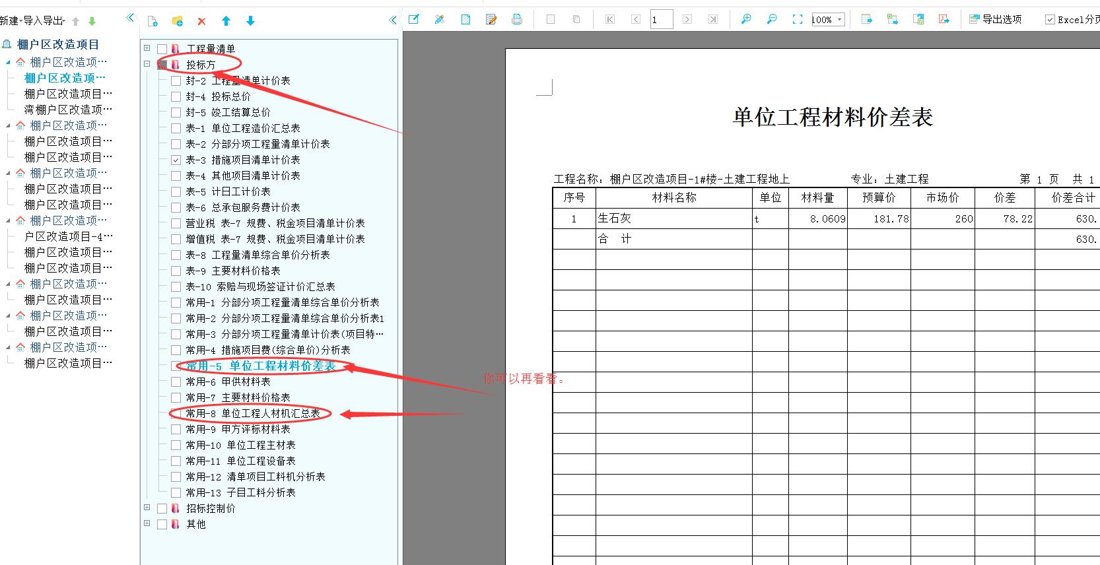Expand the 其他 report group
Image resolution: width=1100 pixels, height=565 pixels.
(x=147, y=523)
